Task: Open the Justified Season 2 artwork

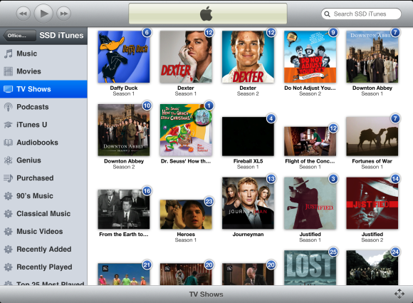Action: (x=372, y=203)
